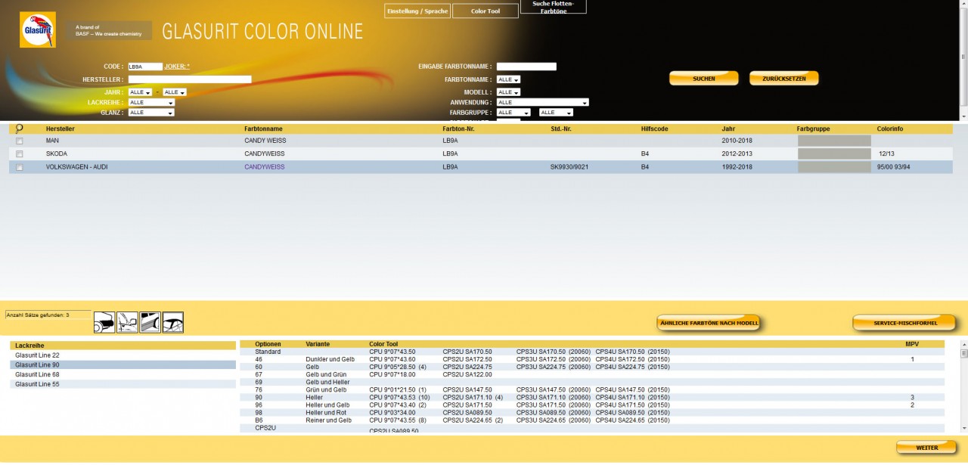Click CPU 9*03*34.00 in Heller und Rot row

392,412
